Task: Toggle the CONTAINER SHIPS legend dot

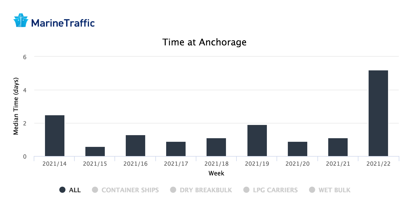Action: click(x=95, y=190)
